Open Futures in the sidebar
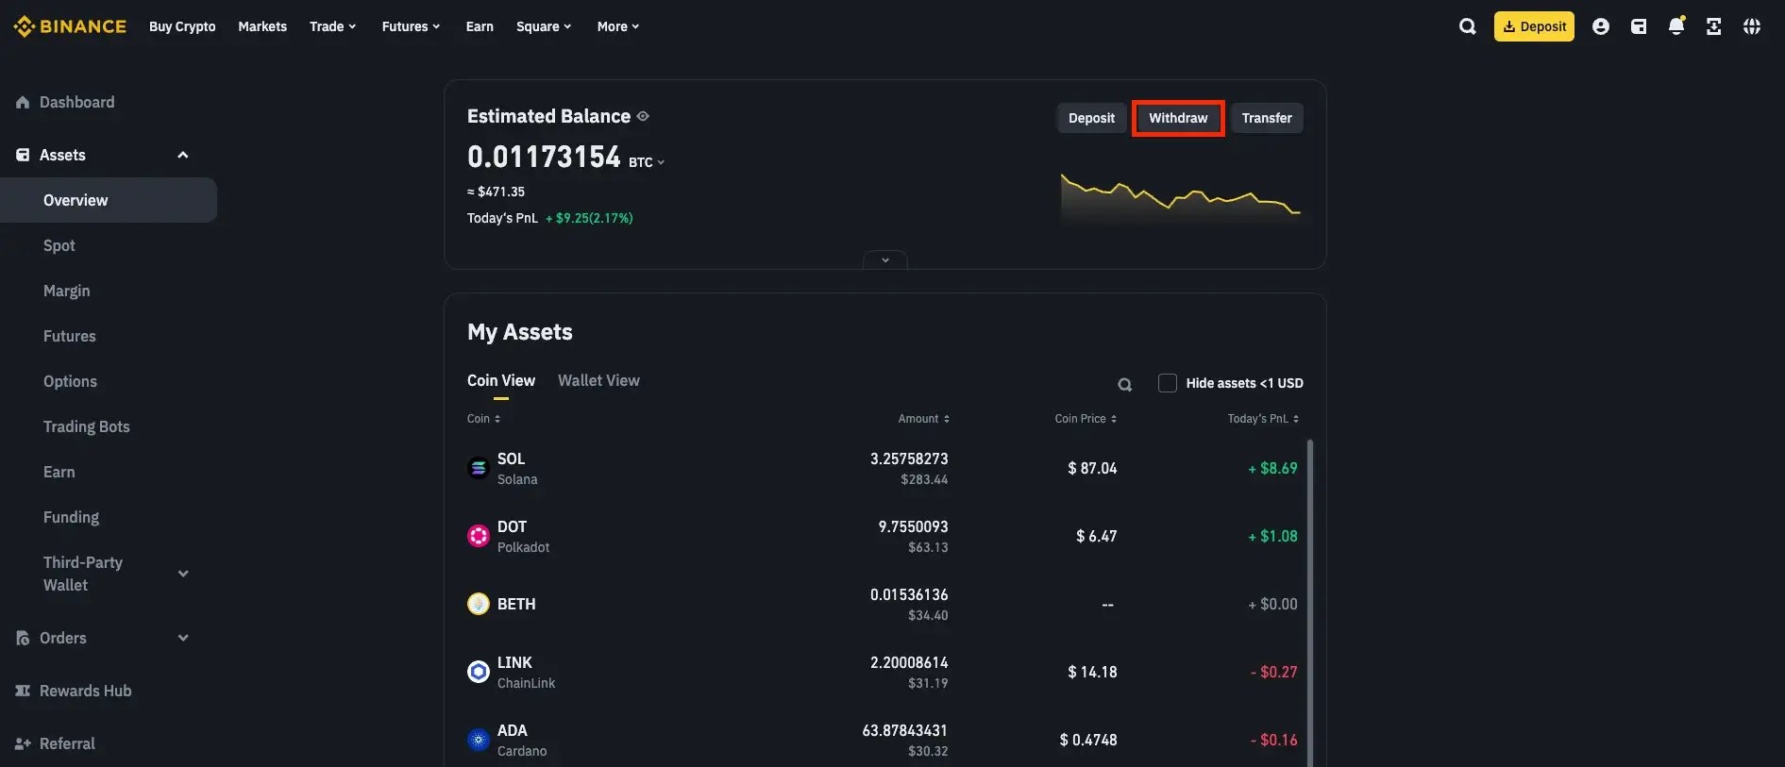Screen dimensions: 1785x767 point(70,336)
